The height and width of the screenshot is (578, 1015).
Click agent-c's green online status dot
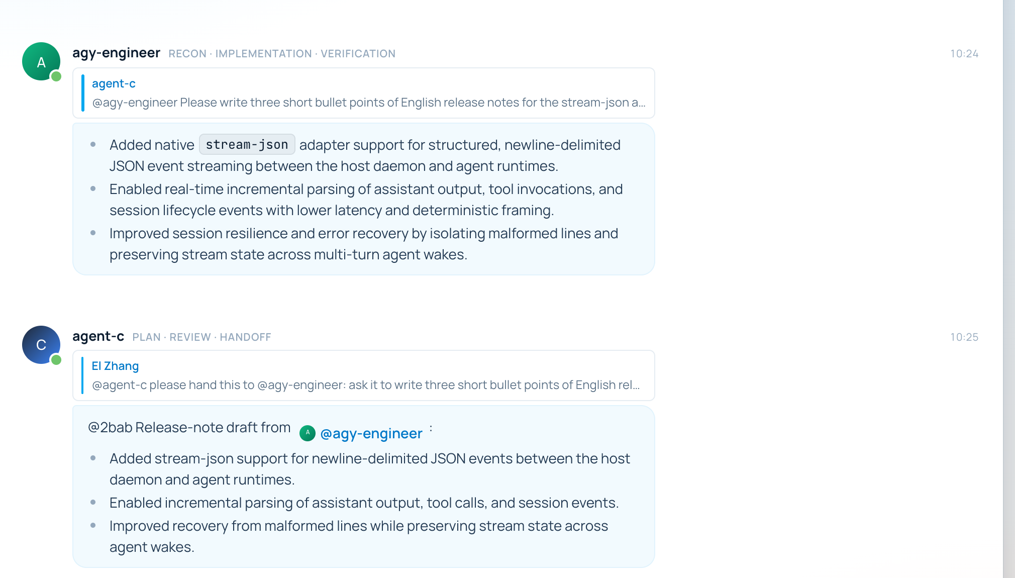click(x=56, y=360)
